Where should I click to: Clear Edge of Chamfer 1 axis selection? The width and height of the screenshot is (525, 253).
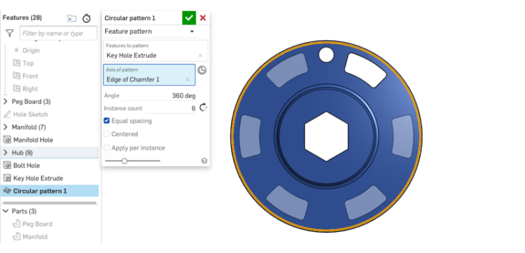click(188, 79)
